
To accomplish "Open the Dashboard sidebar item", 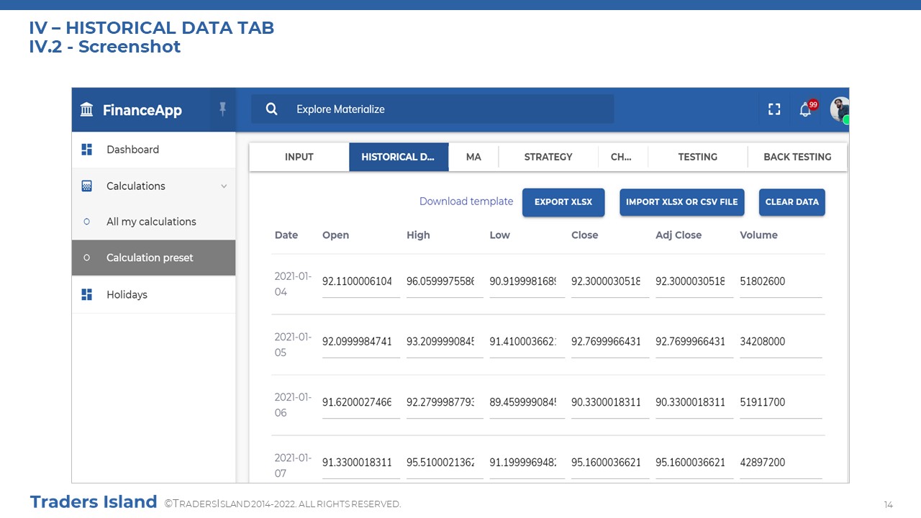I will (x=154, y=150).
